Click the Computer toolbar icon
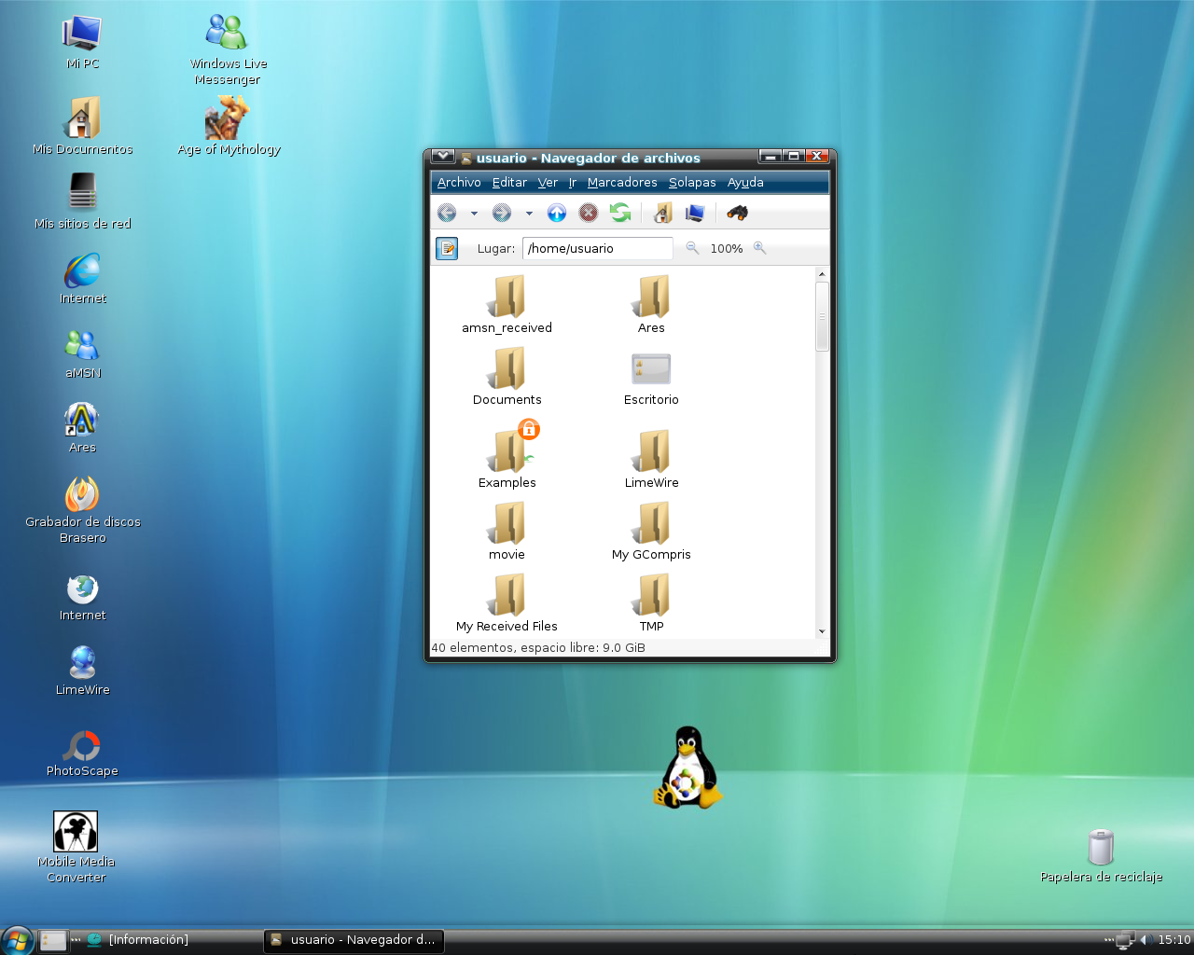 point(695,214)
